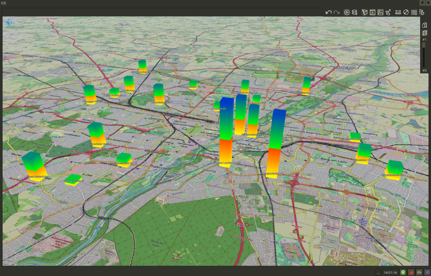Image resolution: width=431 pixels, height=276 pixels.
Task: Click the navigation compass globe on the map
Action: click(x=9, y=22)
